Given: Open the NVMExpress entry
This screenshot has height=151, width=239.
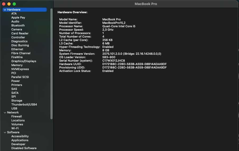Looking at the screenshot, I should point(20,69).
